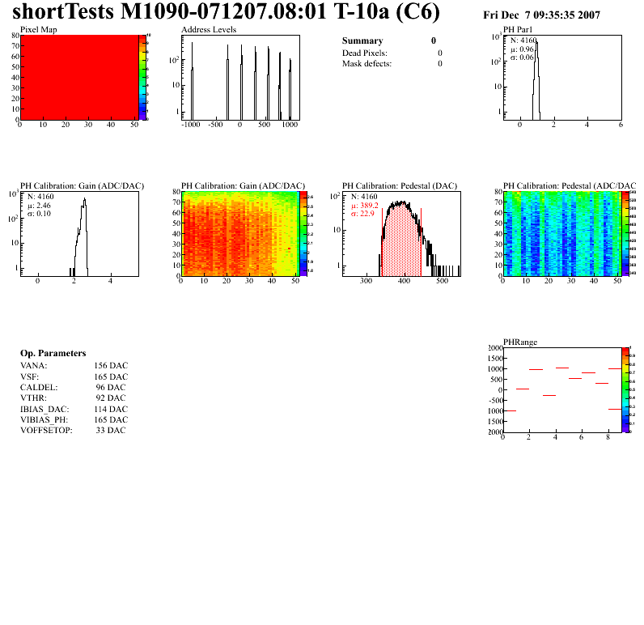
Task: Open the PH Par1 histogram plot
Action: click(562, 77)
